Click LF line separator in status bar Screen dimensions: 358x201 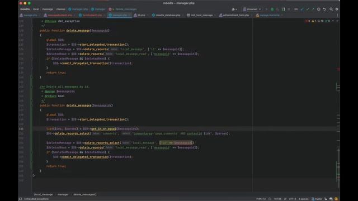click(x=285, y=199)
